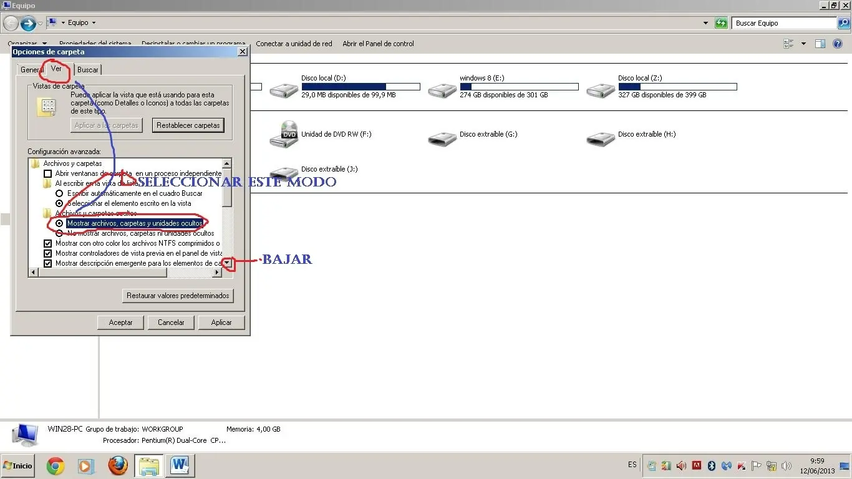Click the Adobe tray icon

point(697,465)
